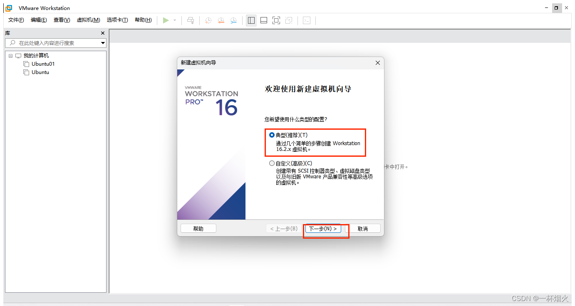This screenshot has height=306, width=575.
Task: Click the revert snapshot icon
Action: [x=221, y=20]
